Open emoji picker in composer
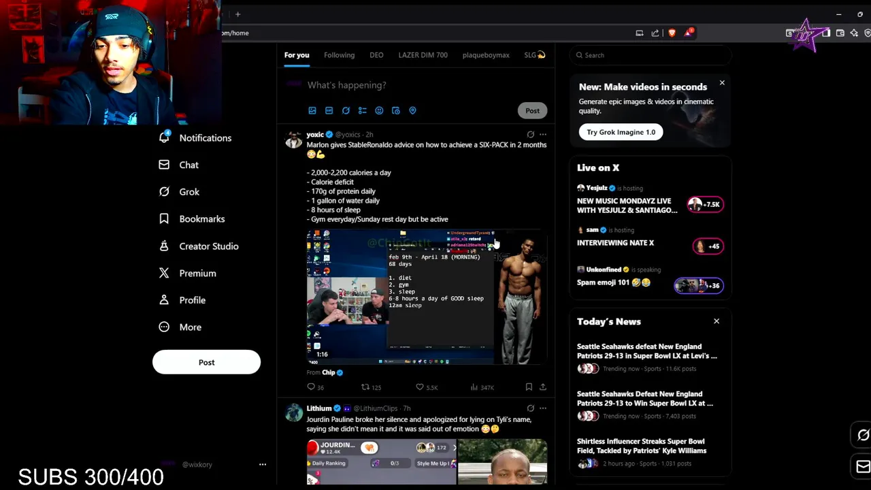This screenshot has width=871, height=490. [379, 110]
